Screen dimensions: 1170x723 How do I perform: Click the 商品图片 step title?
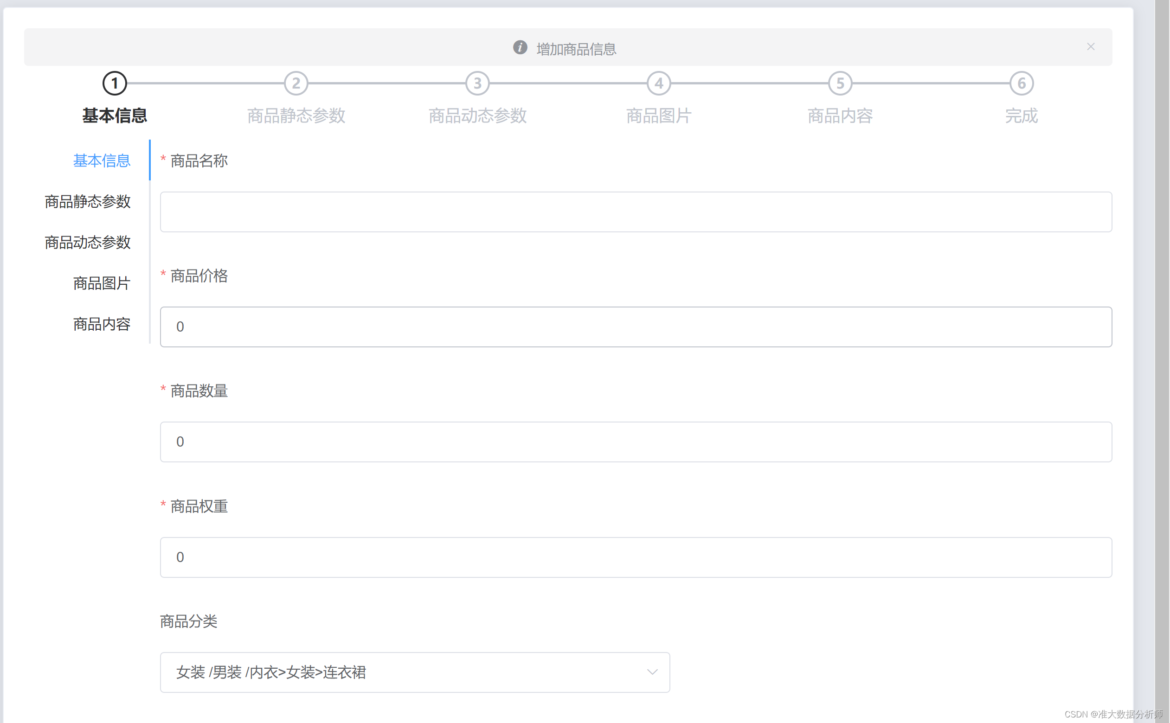659,116
